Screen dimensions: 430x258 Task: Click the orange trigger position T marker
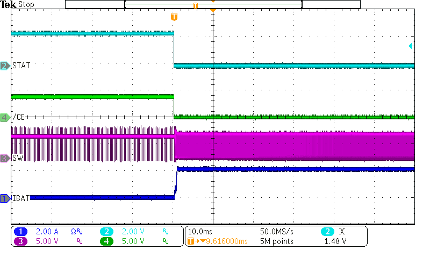[174, 17]
